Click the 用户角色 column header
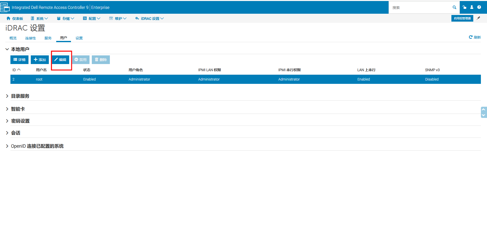Viewport: 487px width, 233px height. 136,70
